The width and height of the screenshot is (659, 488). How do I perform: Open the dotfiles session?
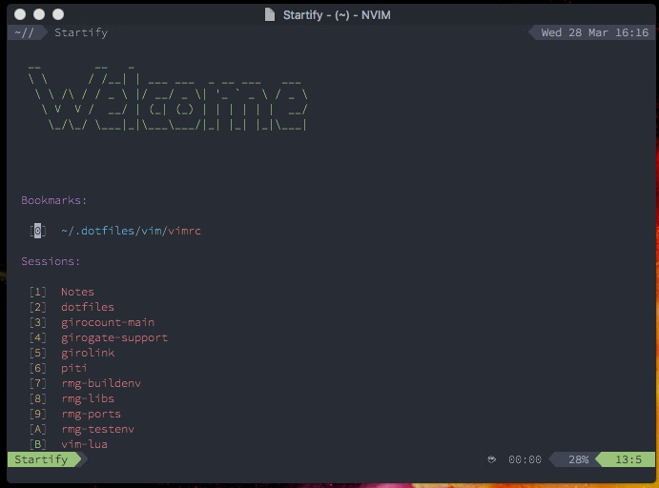pos(88,307)
